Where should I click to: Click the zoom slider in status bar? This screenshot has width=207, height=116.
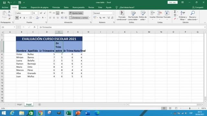coord(190,108)
